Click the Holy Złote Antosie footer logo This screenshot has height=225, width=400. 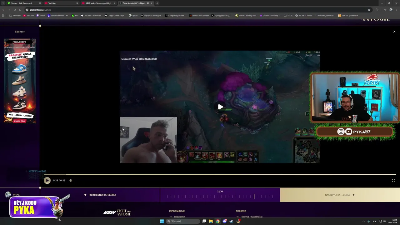(117, 212)
